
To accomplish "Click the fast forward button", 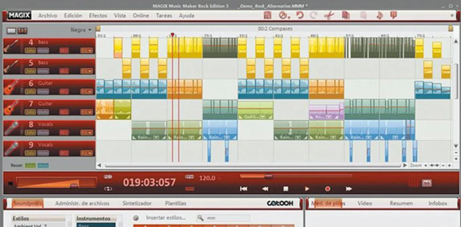I will (349, 189).
